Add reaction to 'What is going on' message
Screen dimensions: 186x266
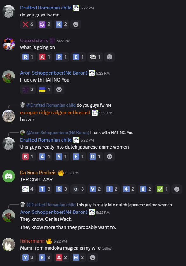point(110,57)
